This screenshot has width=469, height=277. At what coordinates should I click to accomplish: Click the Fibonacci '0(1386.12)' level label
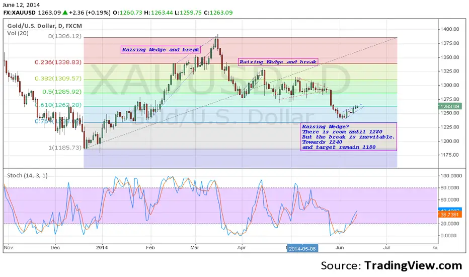(65, 36)
